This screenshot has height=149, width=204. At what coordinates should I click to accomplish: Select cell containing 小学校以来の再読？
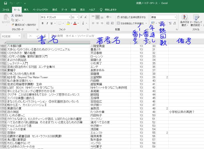[x=186, y=112]
